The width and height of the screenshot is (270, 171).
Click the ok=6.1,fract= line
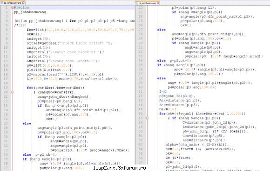click(200, 149)
